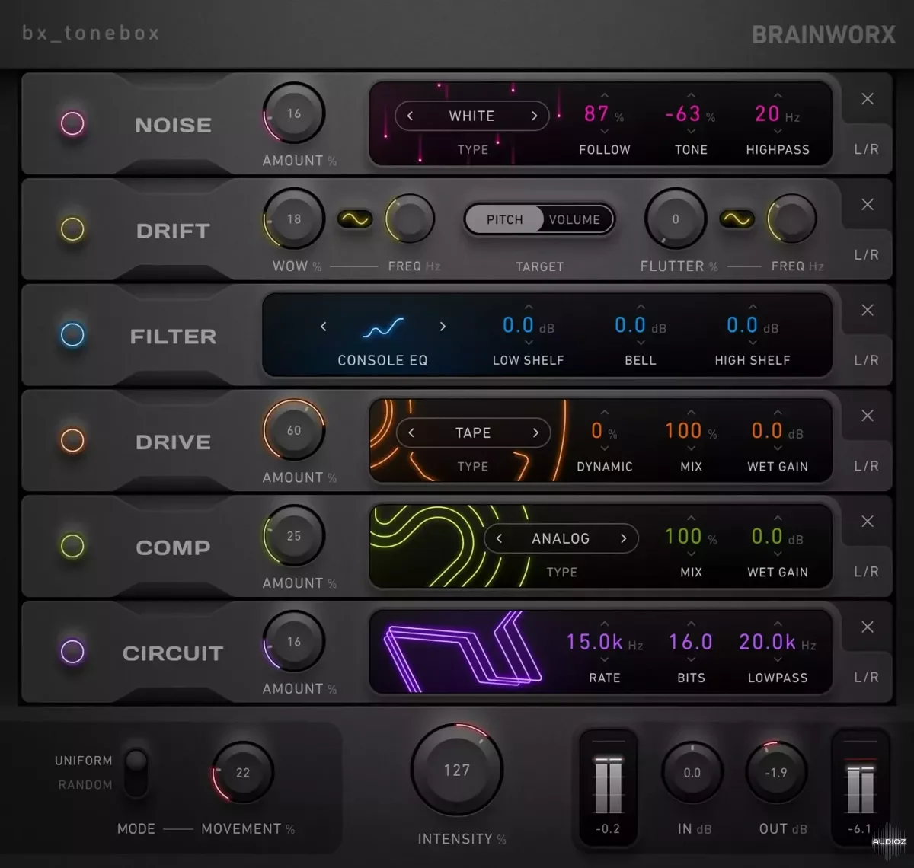Increase noise FOLLOW value with up chevron
The image size is (914, 868).
[x=604, y=96]
